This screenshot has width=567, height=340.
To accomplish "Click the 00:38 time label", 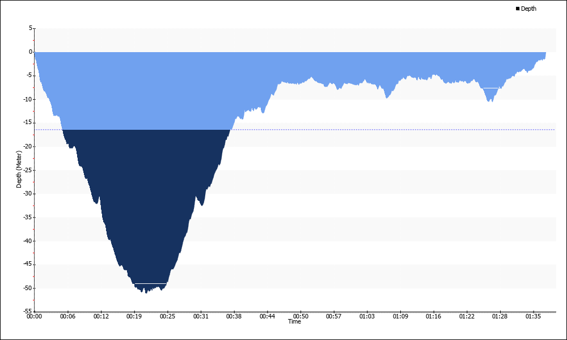I will coord(234,317).
